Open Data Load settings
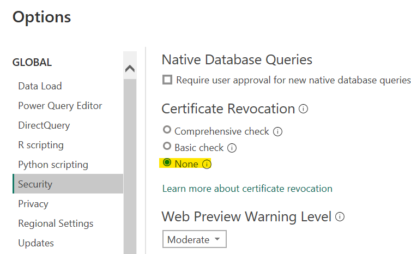This screenshot has width=411, height=254. [x=40, y=86]
